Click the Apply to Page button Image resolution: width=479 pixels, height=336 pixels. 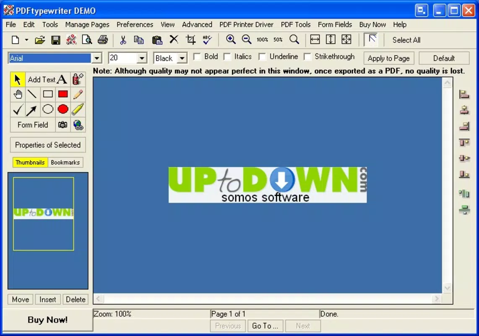(x=388, y=58)
